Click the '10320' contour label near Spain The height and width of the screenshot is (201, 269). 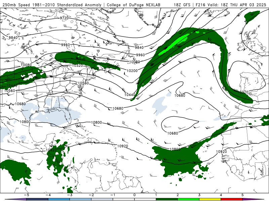(243, 92)
